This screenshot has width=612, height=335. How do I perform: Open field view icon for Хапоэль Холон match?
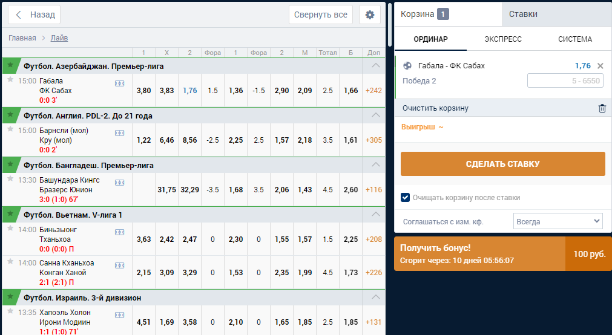pyautogui.click(x=119, y=314)
